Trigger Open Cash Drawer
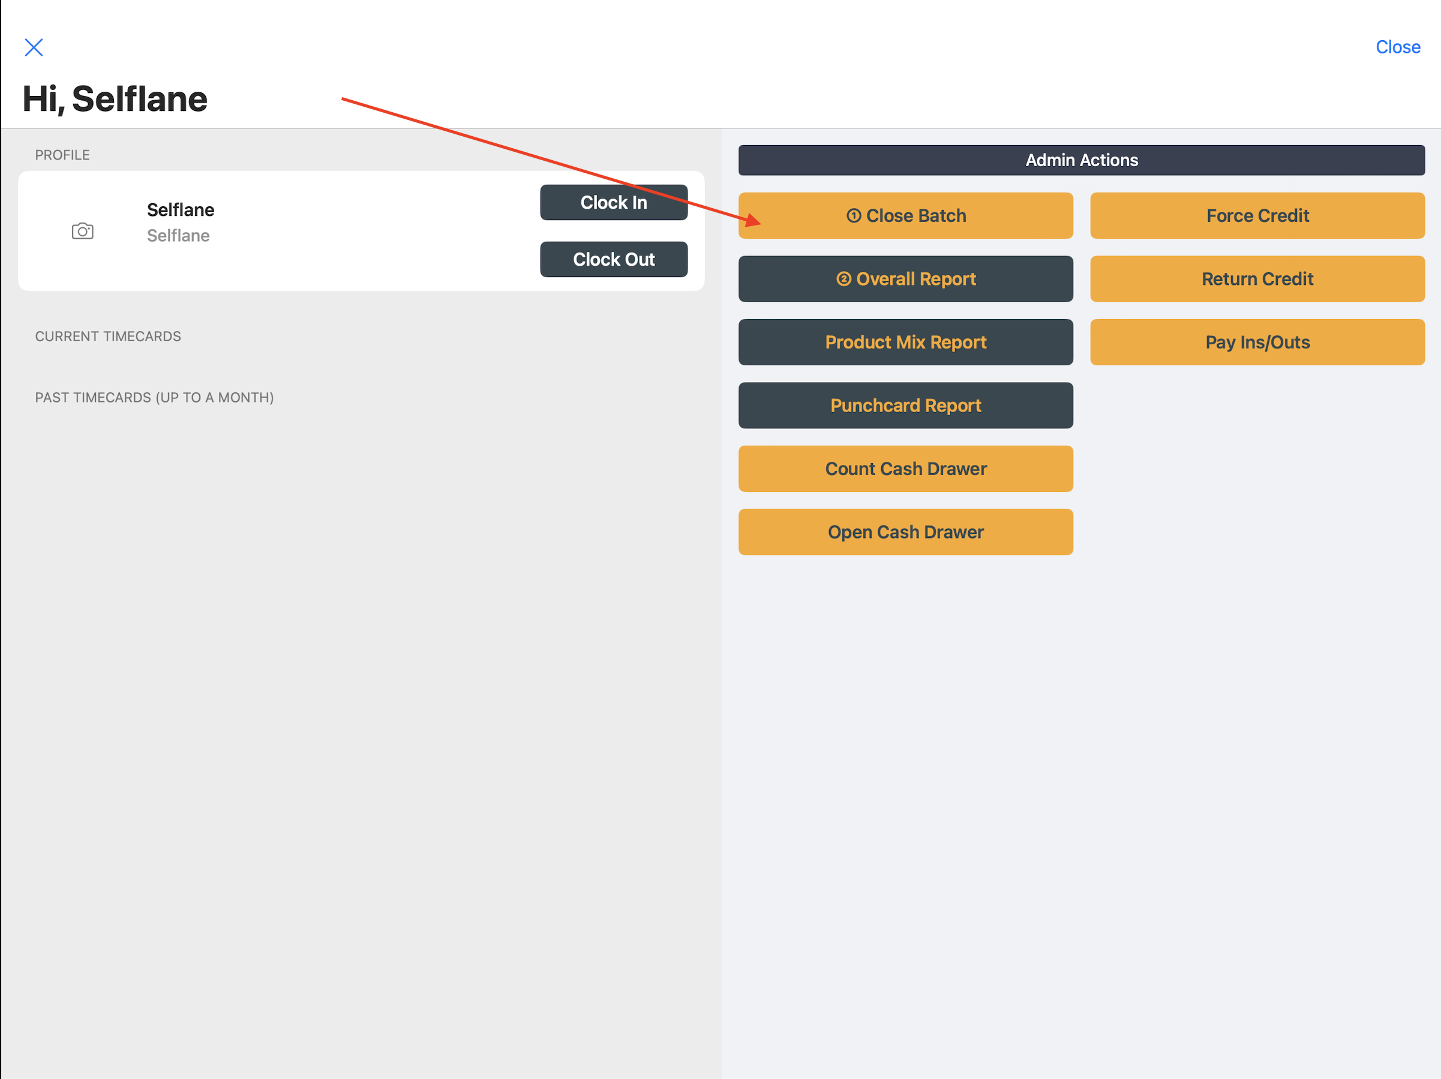The image size is (1441, 1079). tap(905, 532)
